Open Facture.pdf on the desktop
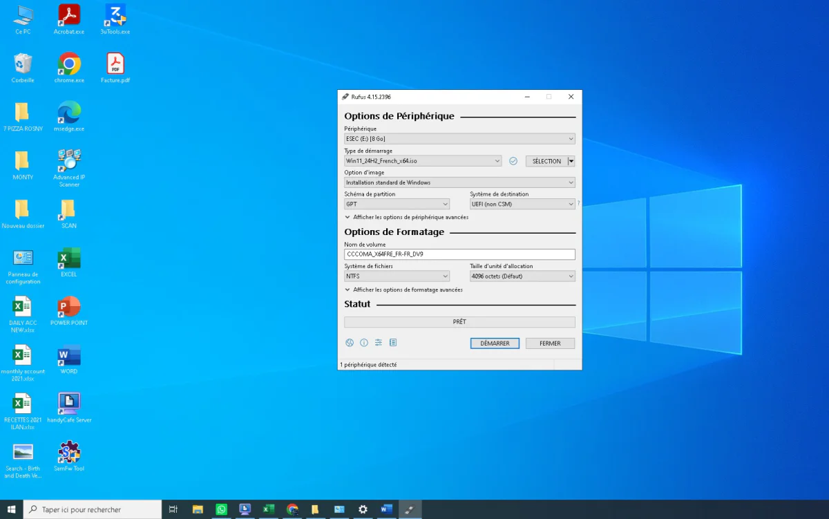Viewport: 829px width, 519px height. [115, 68]
